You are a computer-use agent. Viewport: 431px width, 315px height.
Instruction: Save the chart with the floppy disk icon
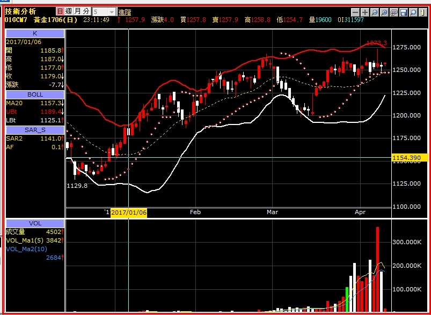pos(404,12)
